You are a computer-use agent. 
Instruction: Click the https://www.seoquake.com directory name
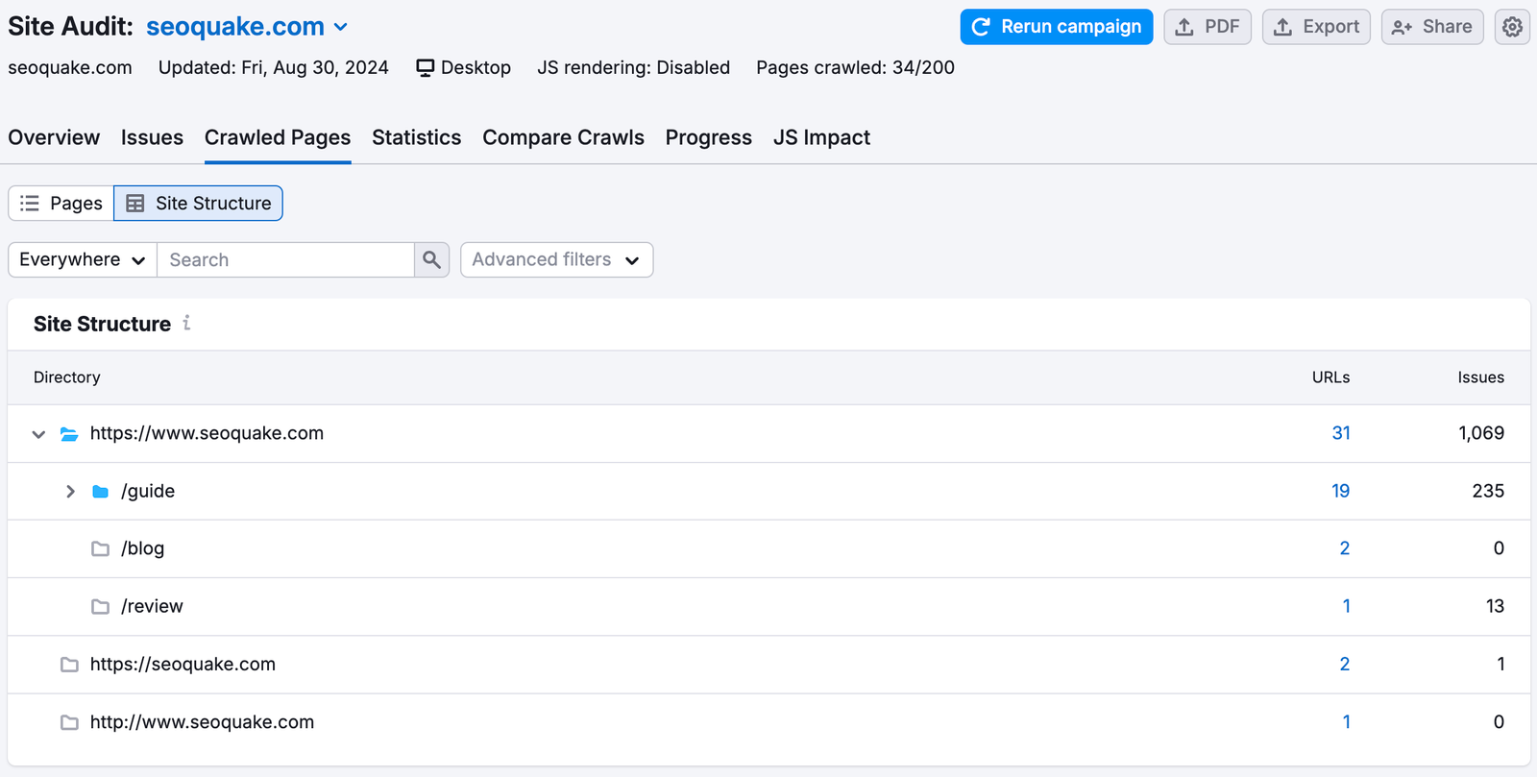coord(207,433)
